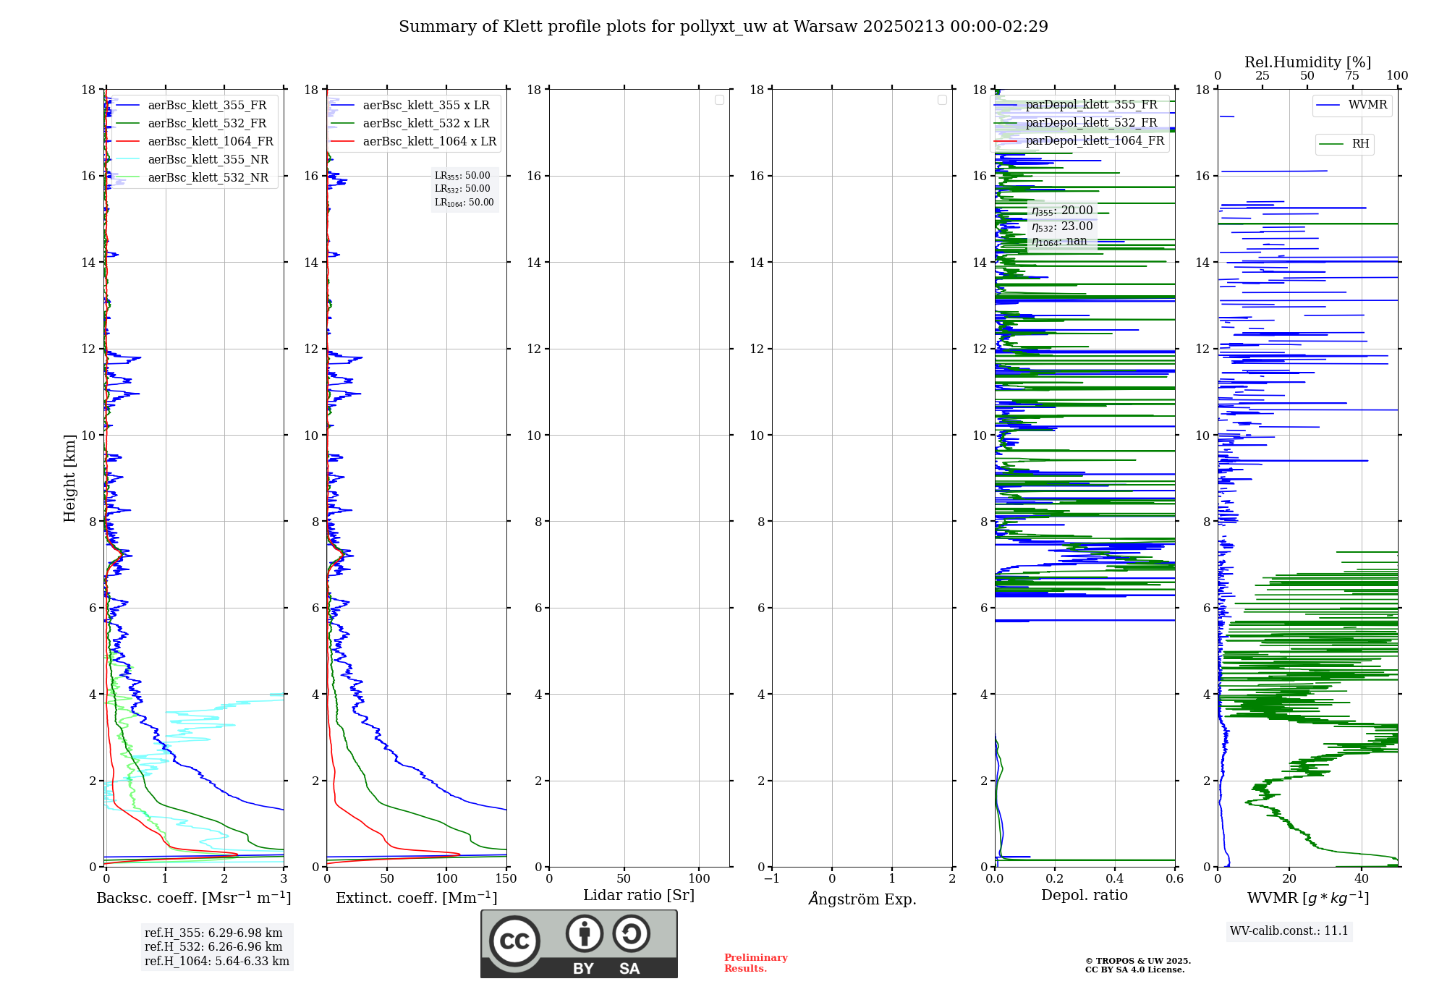The image size is (1447, 984).
Task: Click the red line swatch beside aerBsc_klett_1064_FR
Action: 127,142
